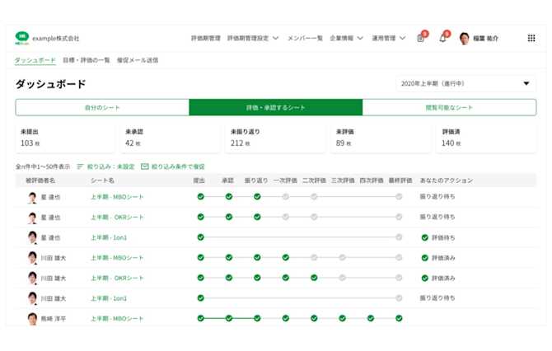
Task: Switch to the 催促メール送信 tab
Action: (x=138, y=60)
